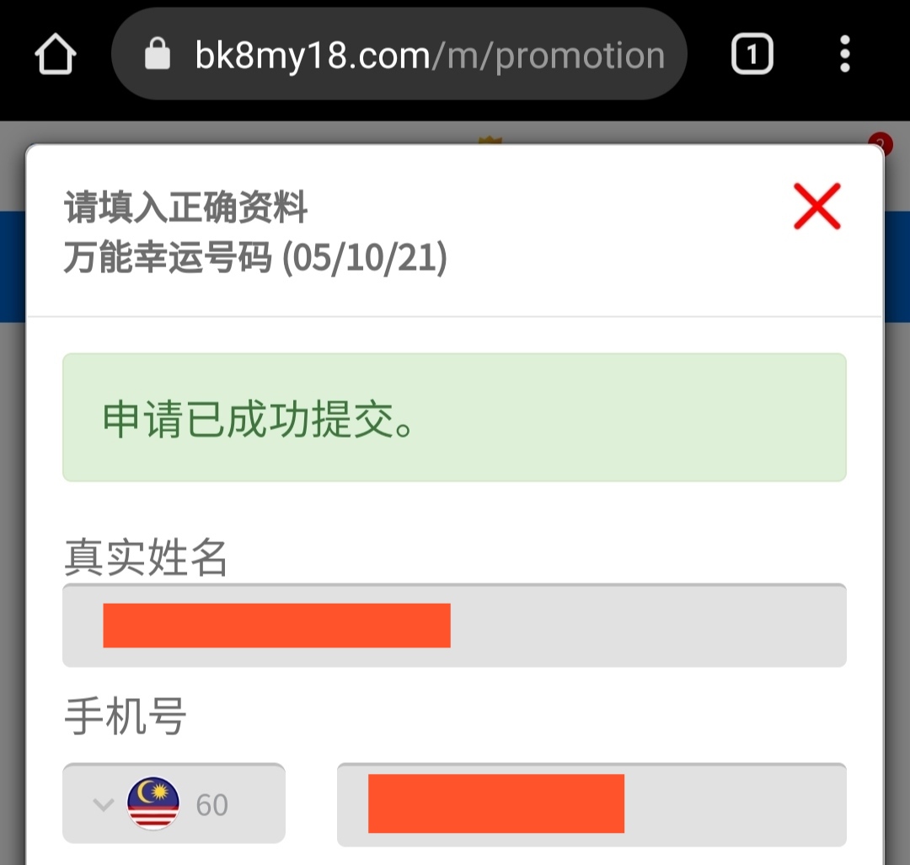Click the 手机号 field label
Image resolution: width=910 pixels, height=865 pixels.
click(125, 717)
